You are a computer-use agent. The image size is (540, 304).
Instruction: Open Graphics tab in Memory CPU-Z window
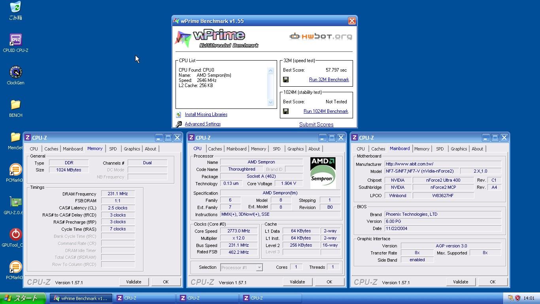click(132, 149)
